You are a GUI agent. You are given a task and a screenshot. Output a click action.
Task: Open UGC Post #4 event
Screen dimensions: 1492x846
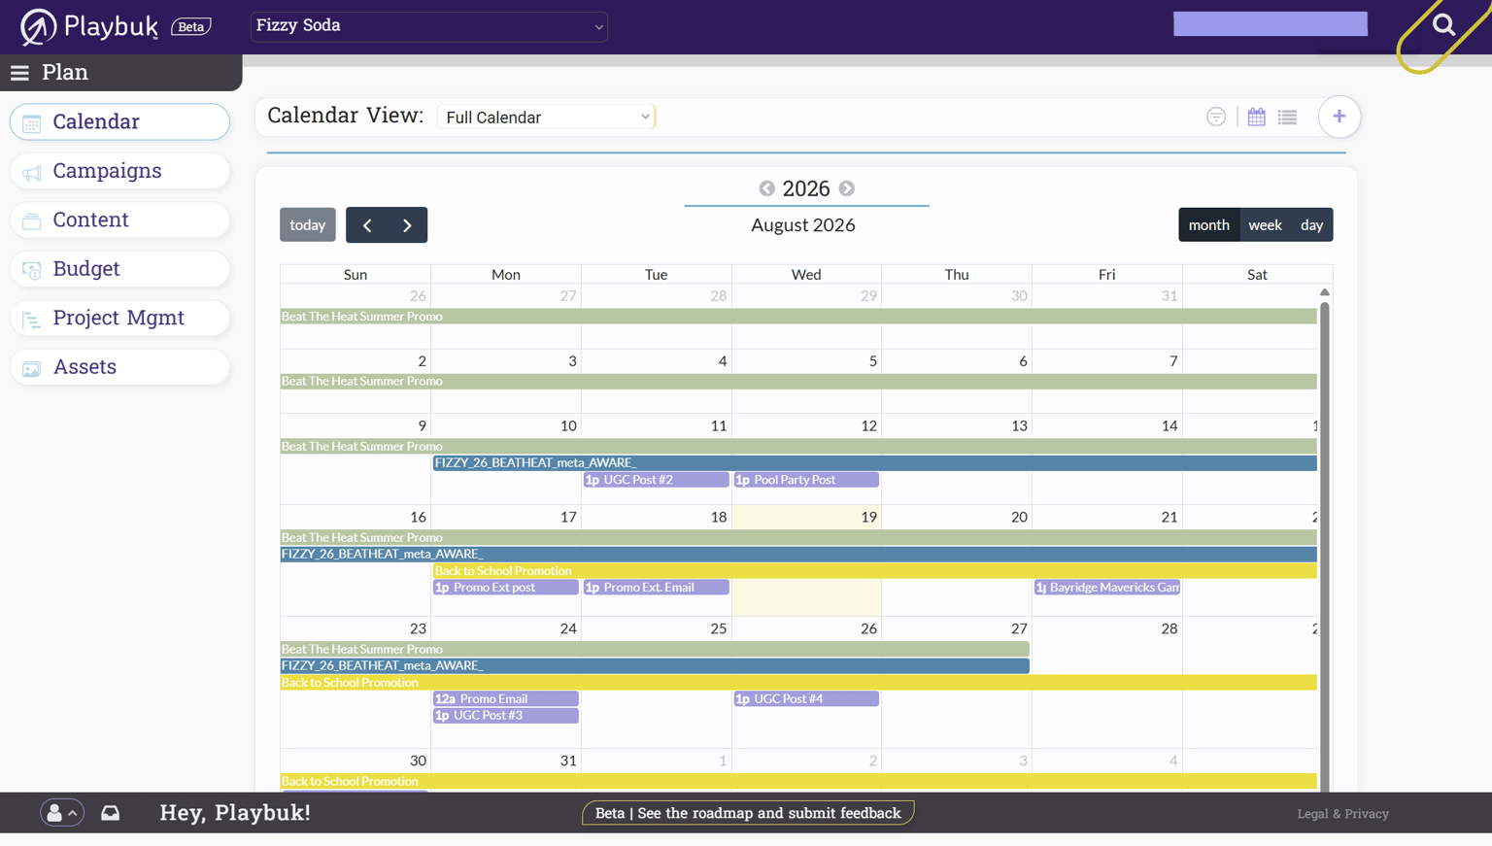806,699
